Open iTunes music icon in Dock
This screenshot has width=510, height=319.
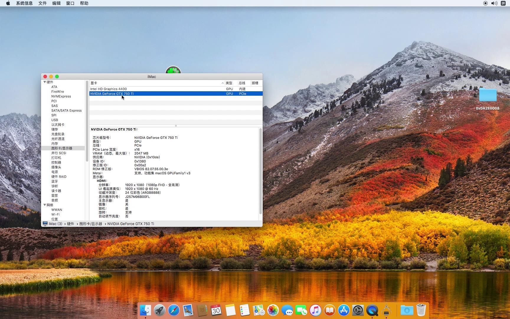(315, 310)
